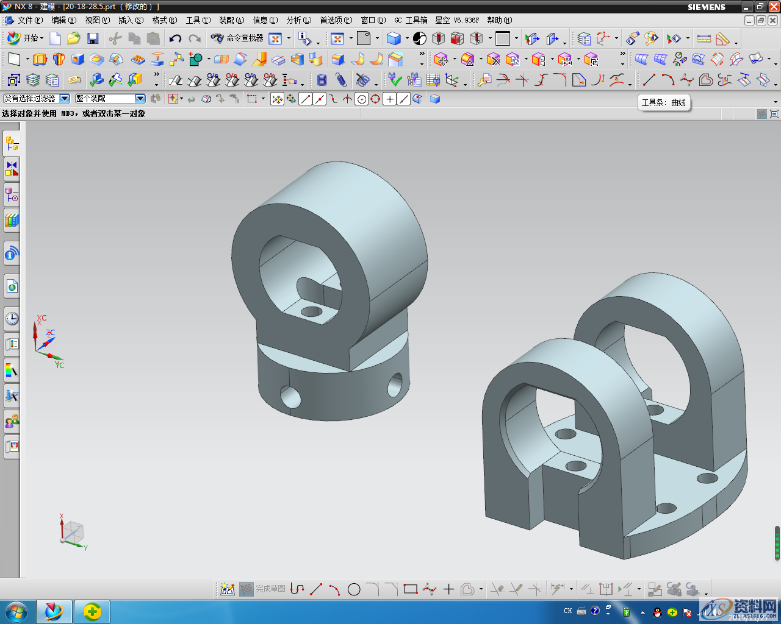Select the Extrude tool icon
The width and height of the screenshot is (781, 624).
pos(40,59)
